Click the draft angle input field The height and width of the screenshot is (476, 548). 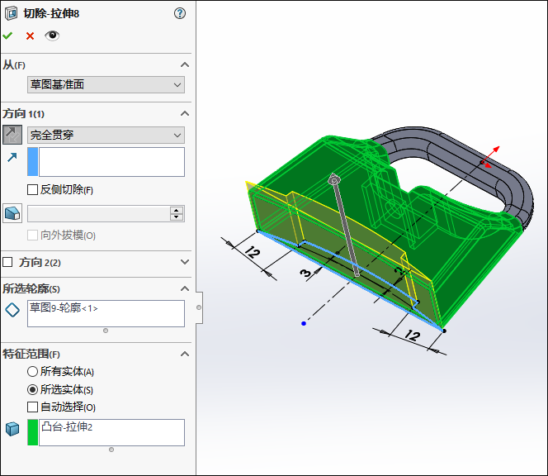coord(99,213)
